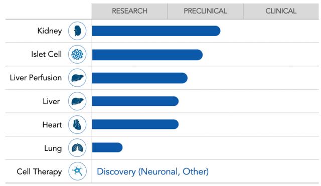The width and height of the screenshot is (321, 186).
Task: Click the Heart organ icon
Action: coord(77,125)
